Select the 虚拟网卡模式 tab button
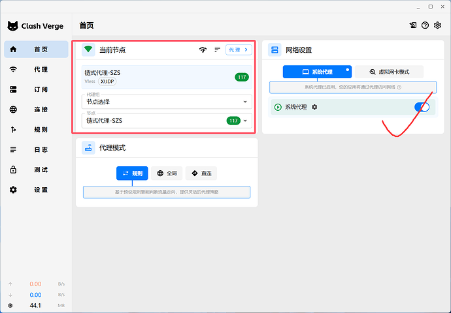Viewport: 451px width, 313px height. 389,72
